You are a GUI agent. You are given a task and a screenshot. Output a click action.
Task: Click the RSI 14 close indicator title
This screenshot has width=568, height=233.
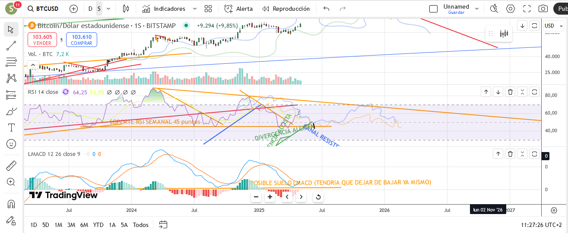pos(43,92)
